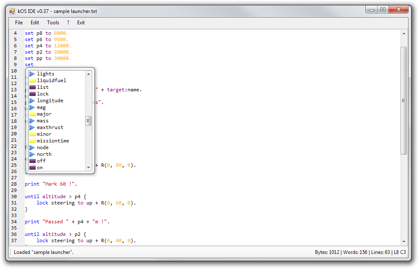
Task: Click the kOS IDE icon in title bar
Action: tap(11, 11)
